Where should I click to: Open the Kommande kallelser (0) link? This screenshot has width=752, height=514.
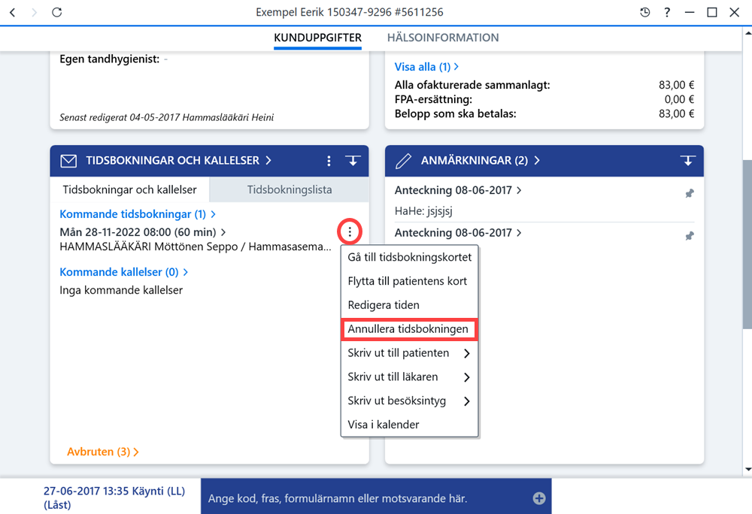(124, 272)
